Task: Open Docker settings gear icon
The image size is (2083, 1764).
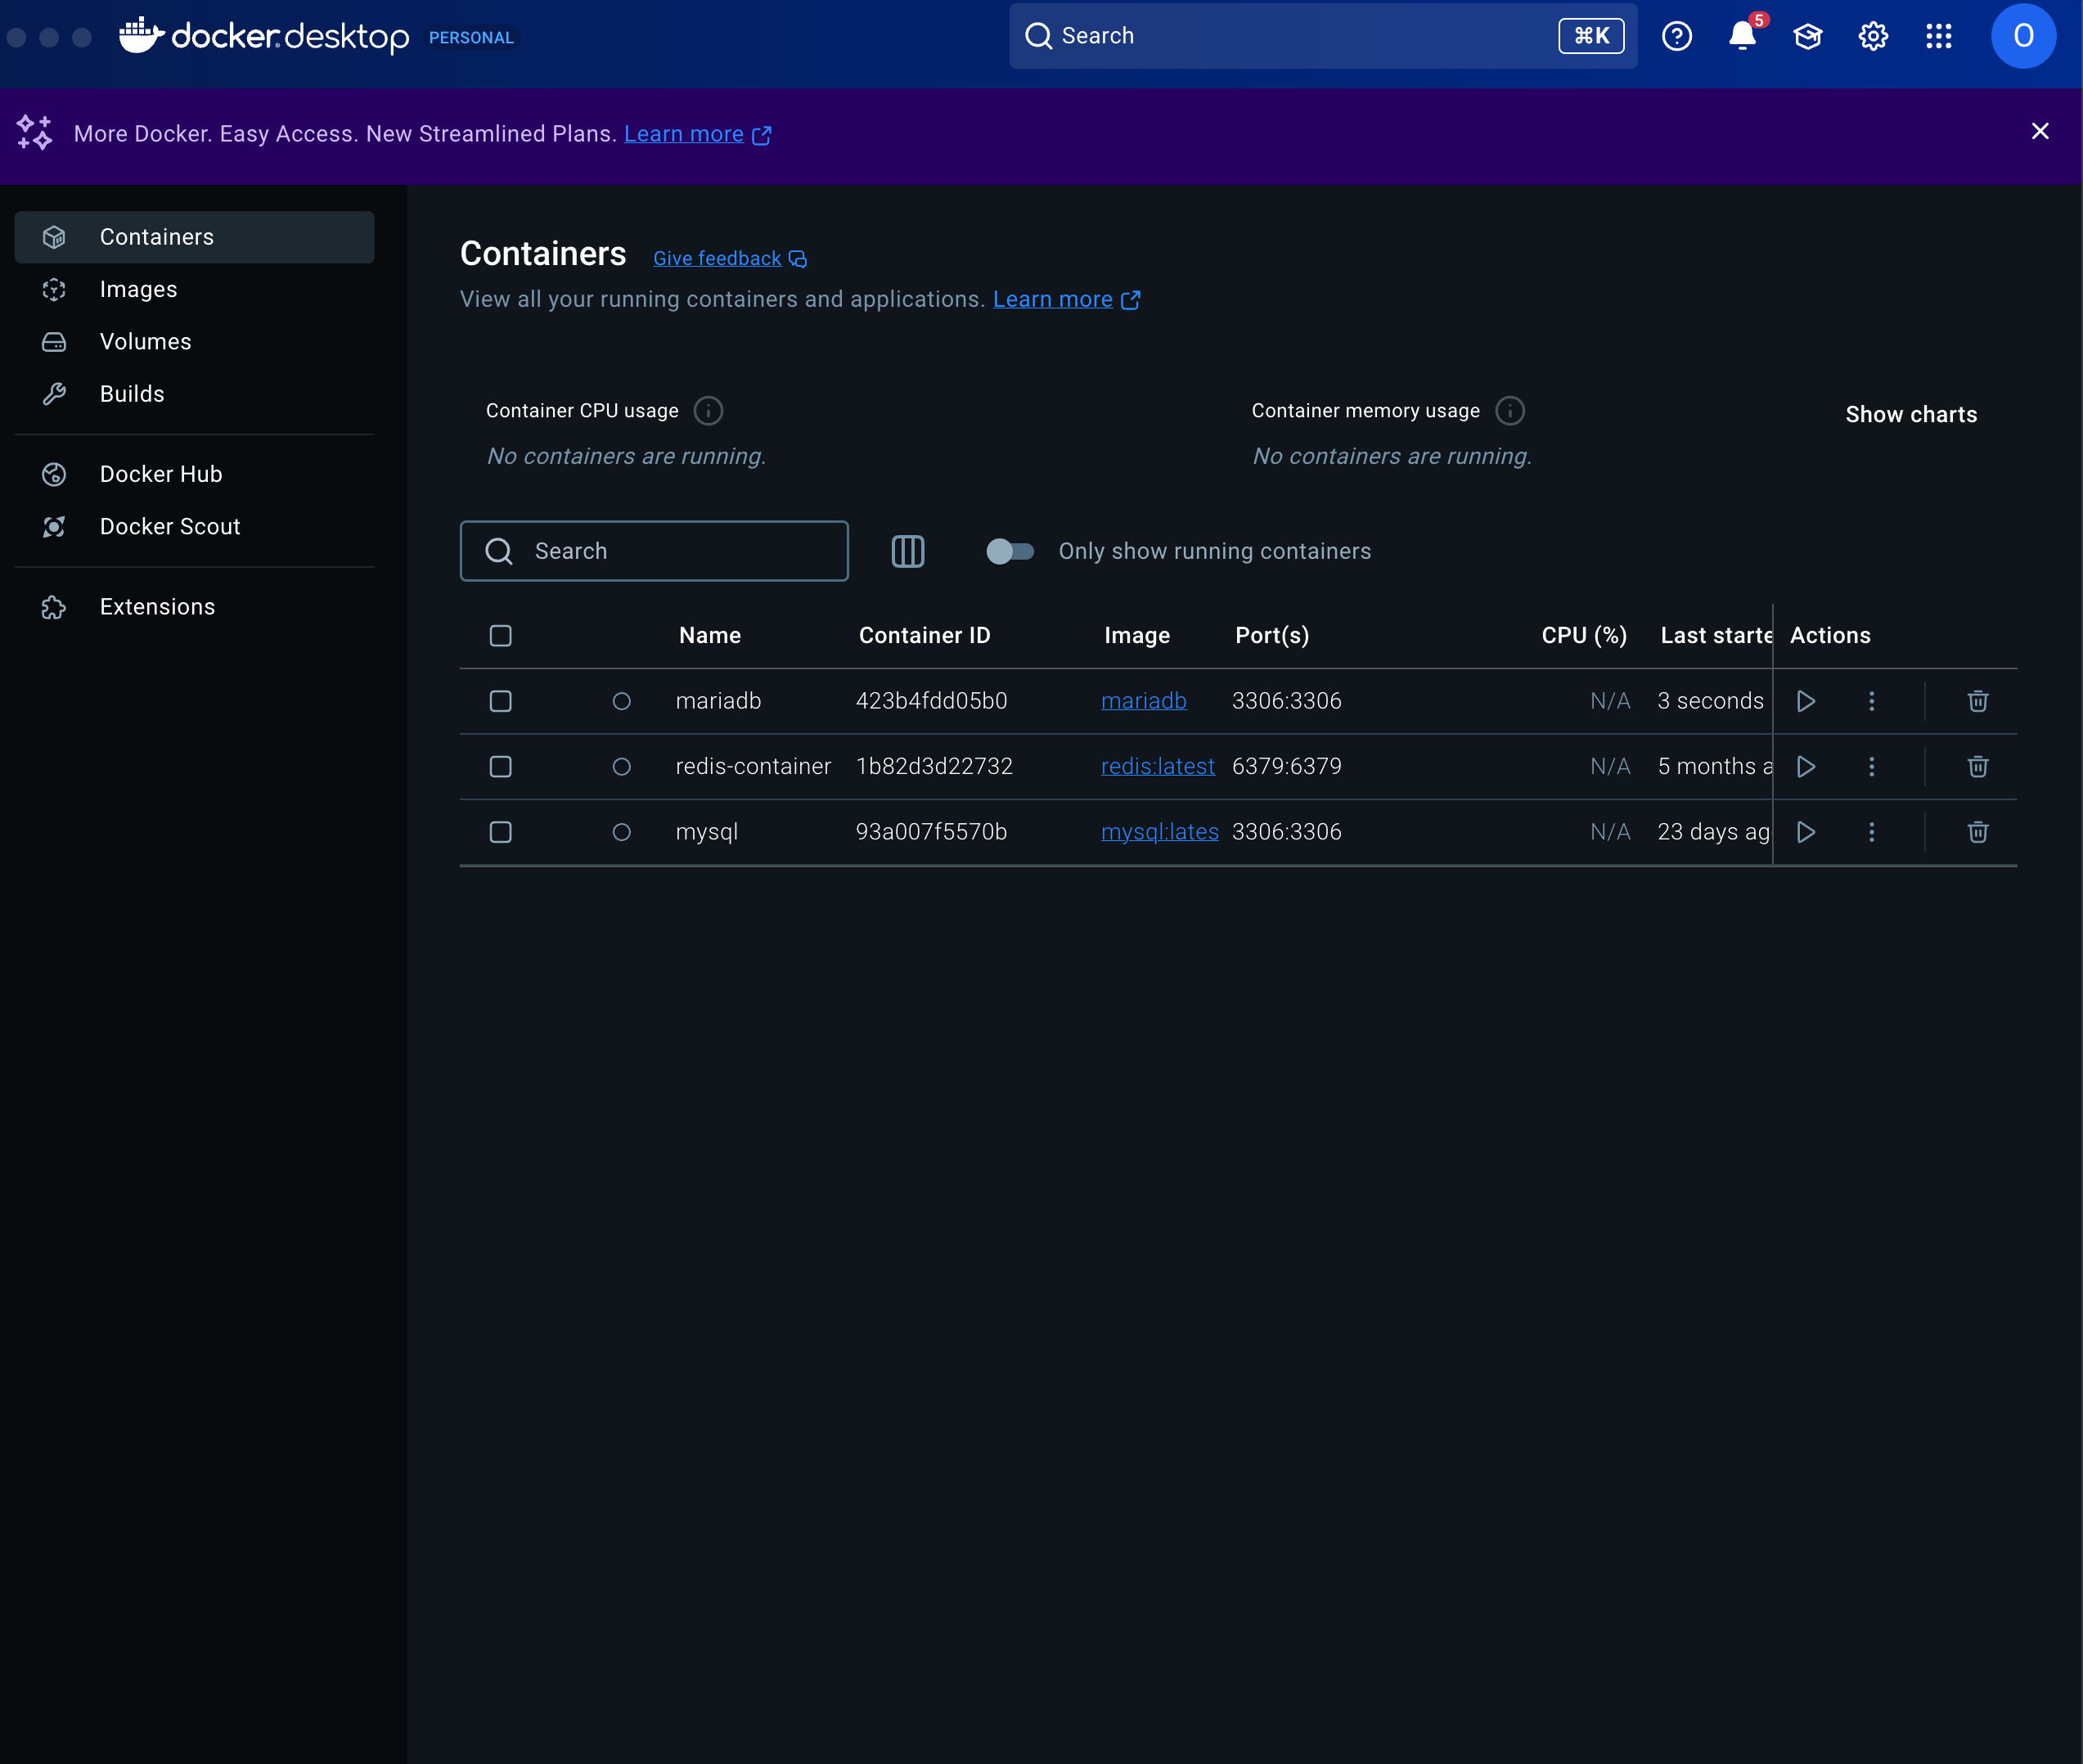Action: pos(1872,37)
